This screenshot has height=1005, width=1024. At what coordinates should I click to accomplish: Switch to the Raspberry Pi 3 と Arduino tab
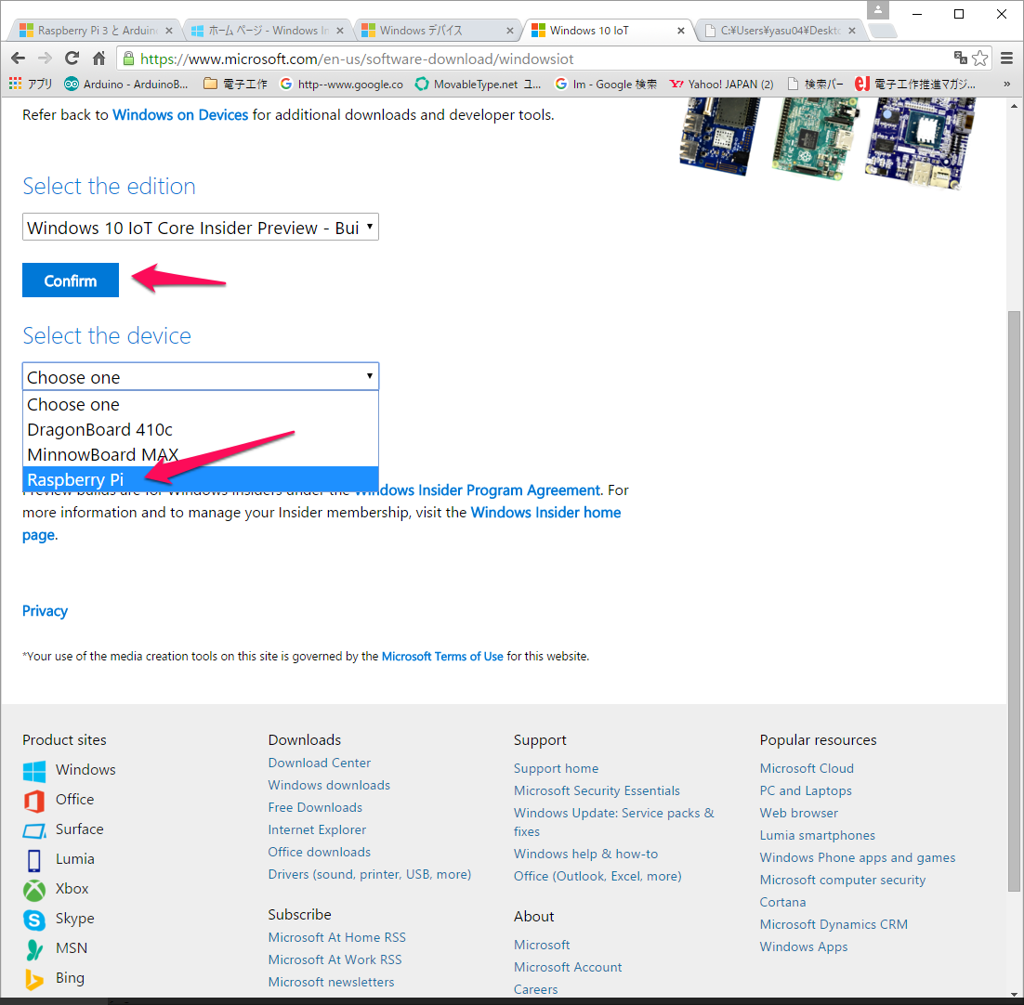click(x=97, y=30)
